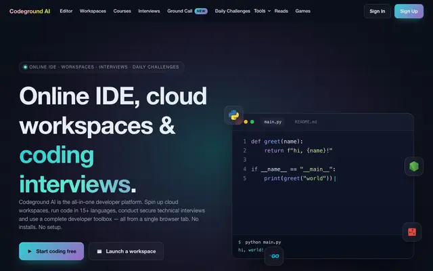Click Launch a workspace button
This screenshot has width=433, height=271.
coord(127,251)
